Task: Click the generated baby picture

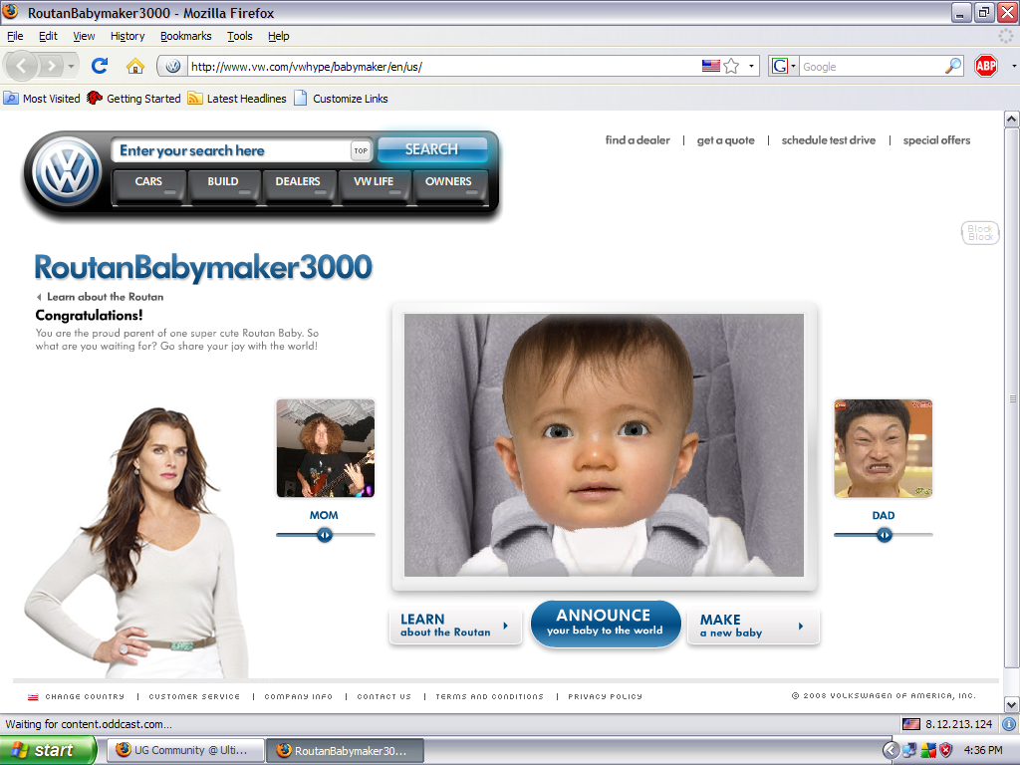Action: click(605, 445)
